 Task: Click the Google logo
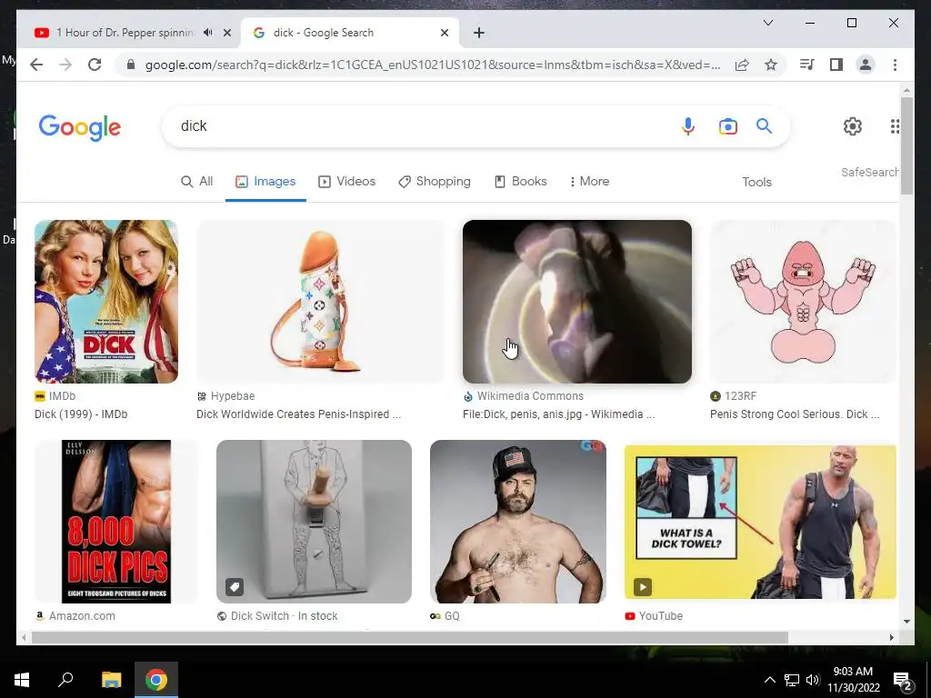point(80,127)
